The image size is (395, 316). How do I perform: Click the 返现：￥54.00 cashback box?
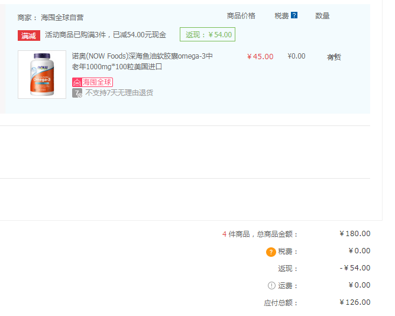click(x=208, y=34)
